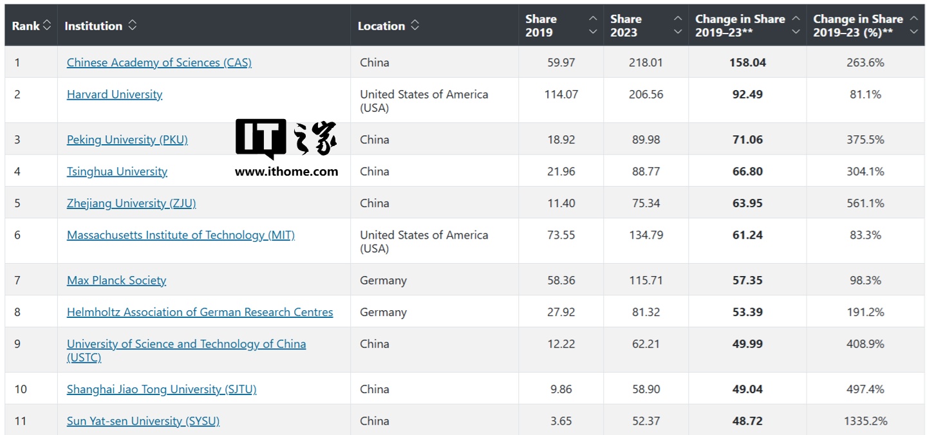Toggle the sort control next to Rank
This screenshot has height=435, width=927.
click(48, 24)
